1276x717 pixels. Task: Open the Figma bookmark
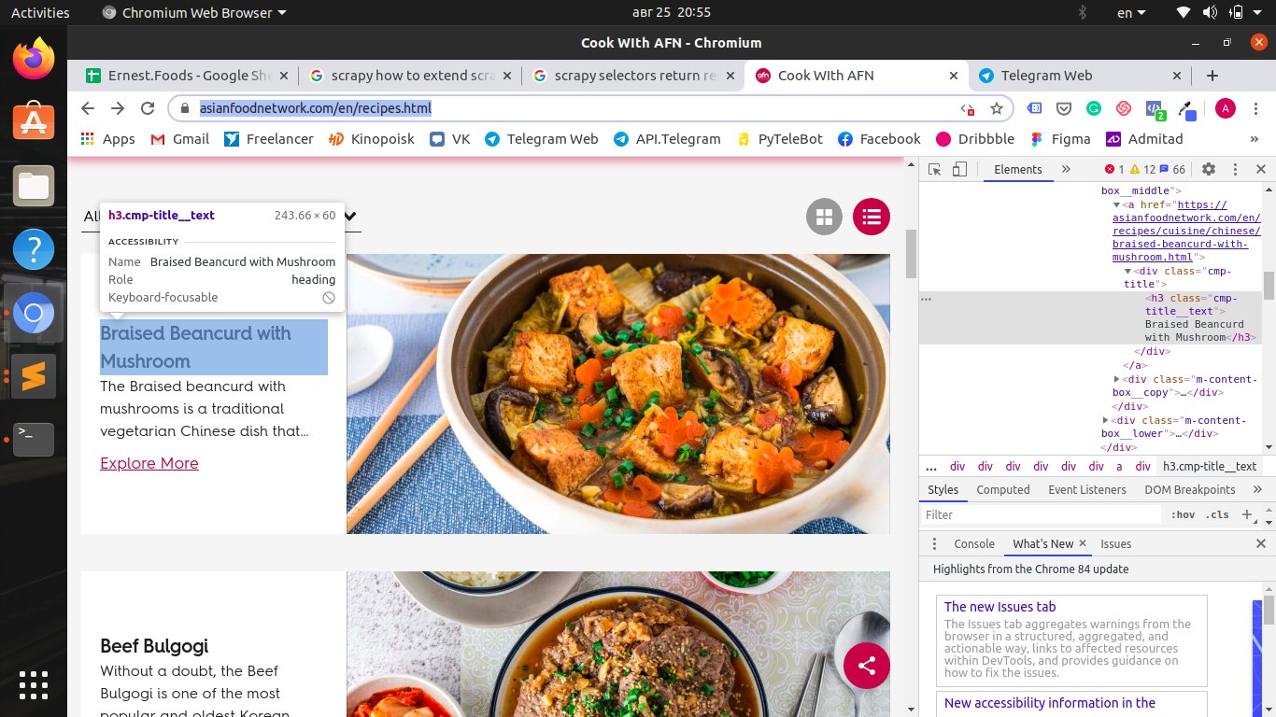click(x=1060, y=139)
